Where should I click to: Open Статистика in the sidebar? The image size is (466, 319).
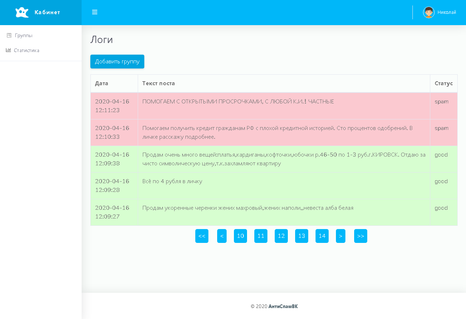27,50
